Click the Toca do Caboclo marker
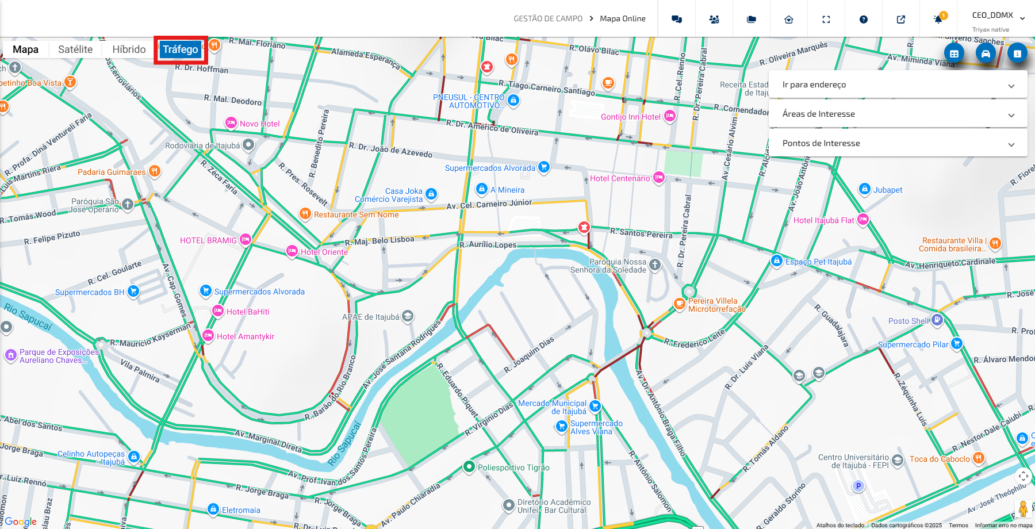This screenshot has width=1035, height=529. (979, 458)
